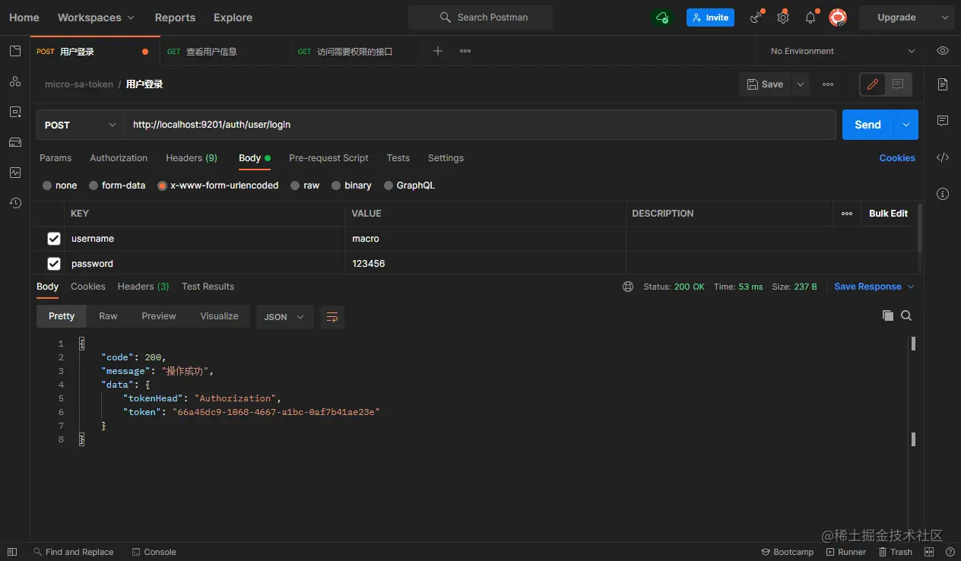Open History sidebar icon
The height and width of the screenshot is (561, 961).
(x=15, y=203)
